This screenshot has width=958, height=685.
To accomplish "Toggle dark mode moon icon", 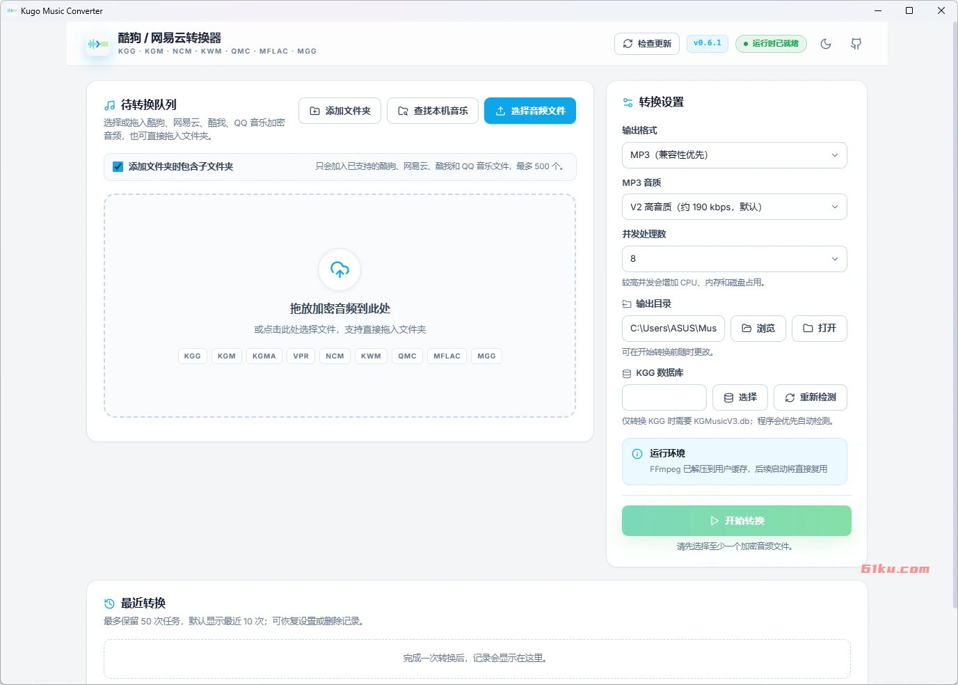I will (826, 44).
